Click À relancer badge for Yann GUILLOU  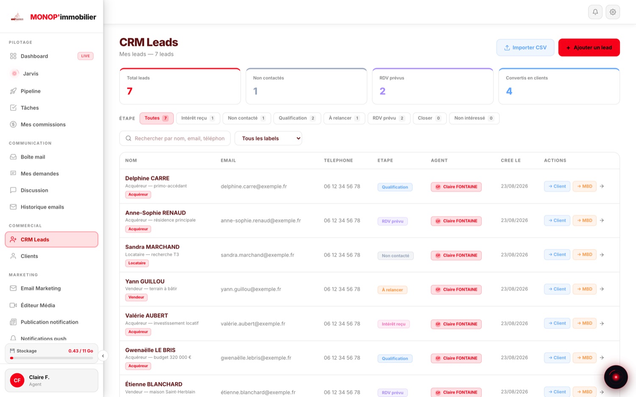(392, 290)
